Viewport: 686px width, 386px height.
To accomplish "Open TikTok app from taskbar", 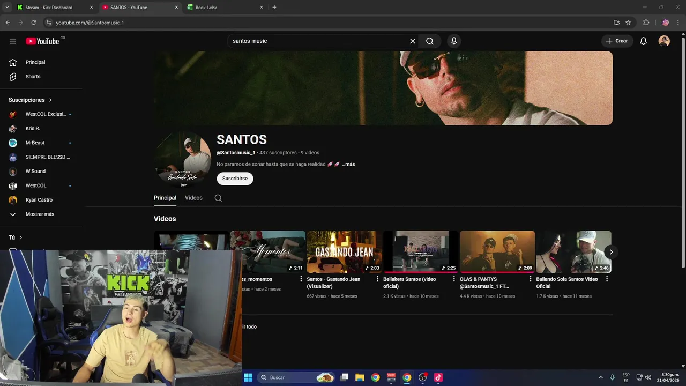I will pos(438,377).
